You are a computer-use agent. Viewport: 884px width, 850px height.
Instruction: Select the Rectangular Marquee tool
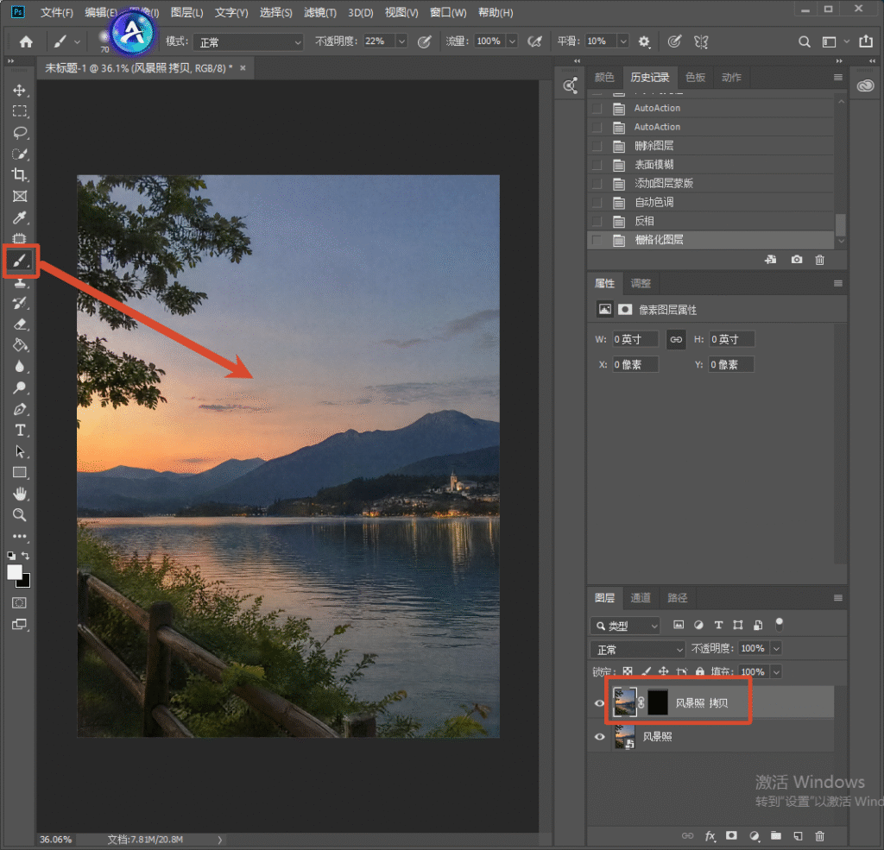click(x=20, y=111)
